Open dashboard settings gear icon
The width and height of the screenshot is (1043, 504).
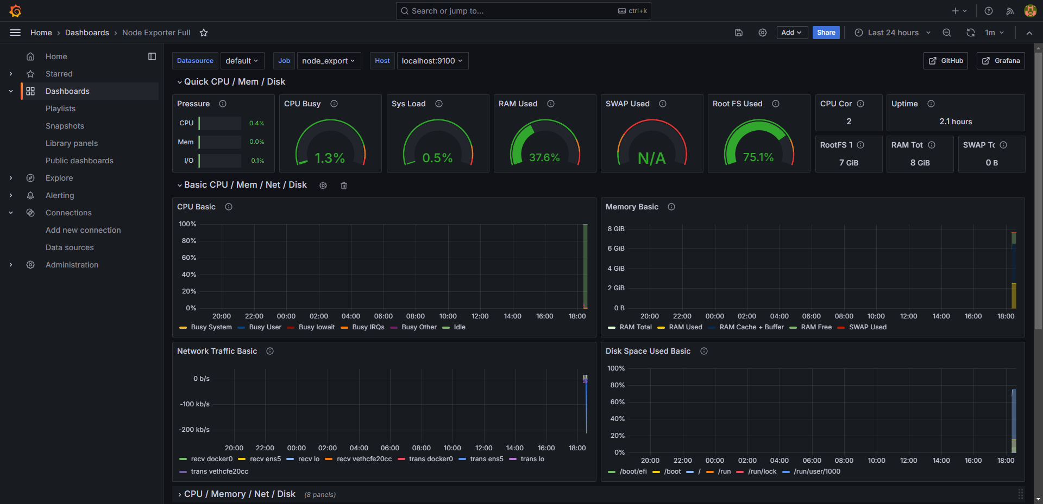click(x=763, y=33)
